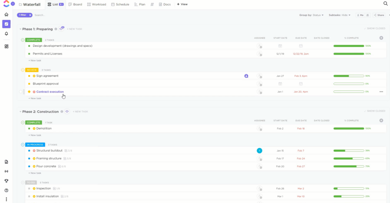Click the Structural buildout progress bar
The image size is (390, 203).
pyautogui.click(x=349, y=151)
